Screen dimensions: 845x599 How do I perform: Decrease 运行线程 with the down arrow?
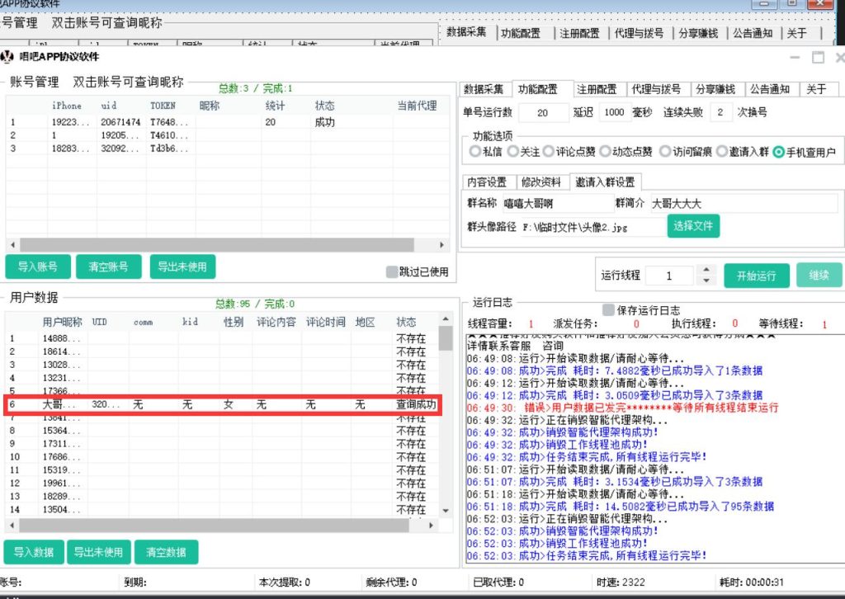(x=706, y=281)
